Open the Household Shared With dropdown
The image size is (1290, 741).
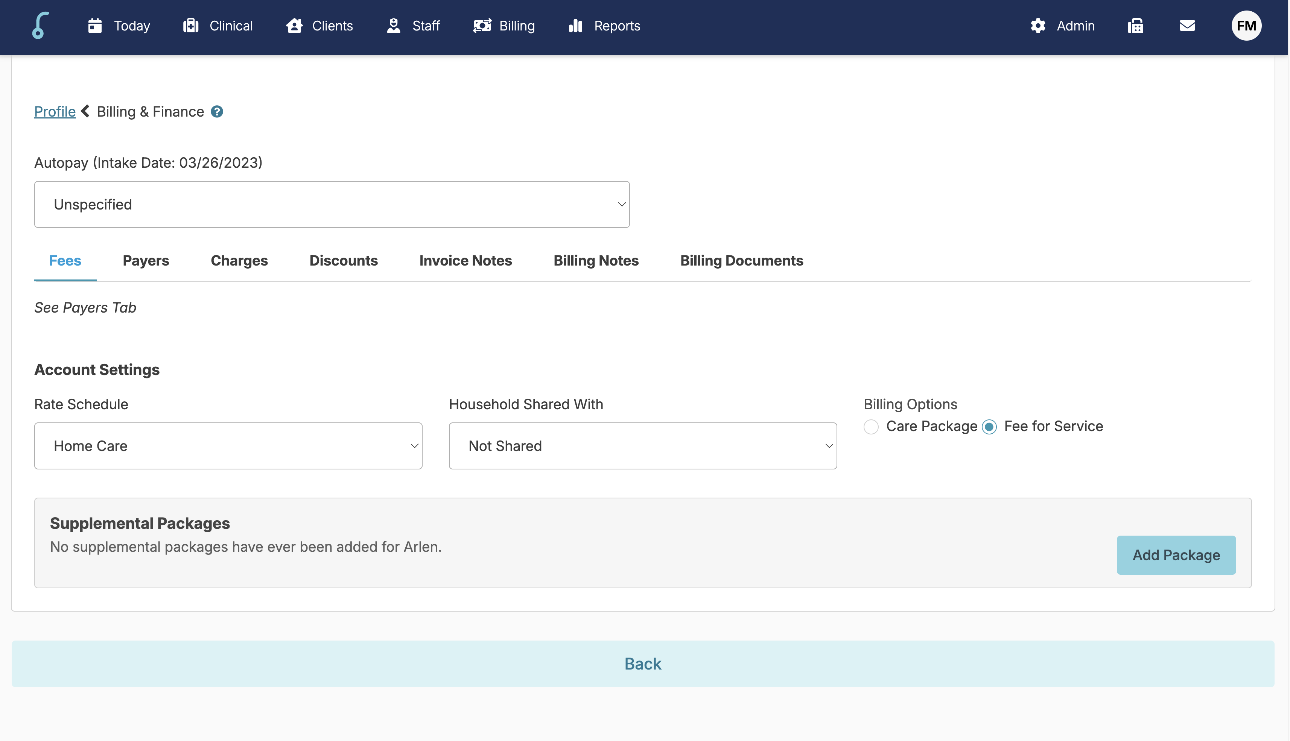[x=642, y=446]
